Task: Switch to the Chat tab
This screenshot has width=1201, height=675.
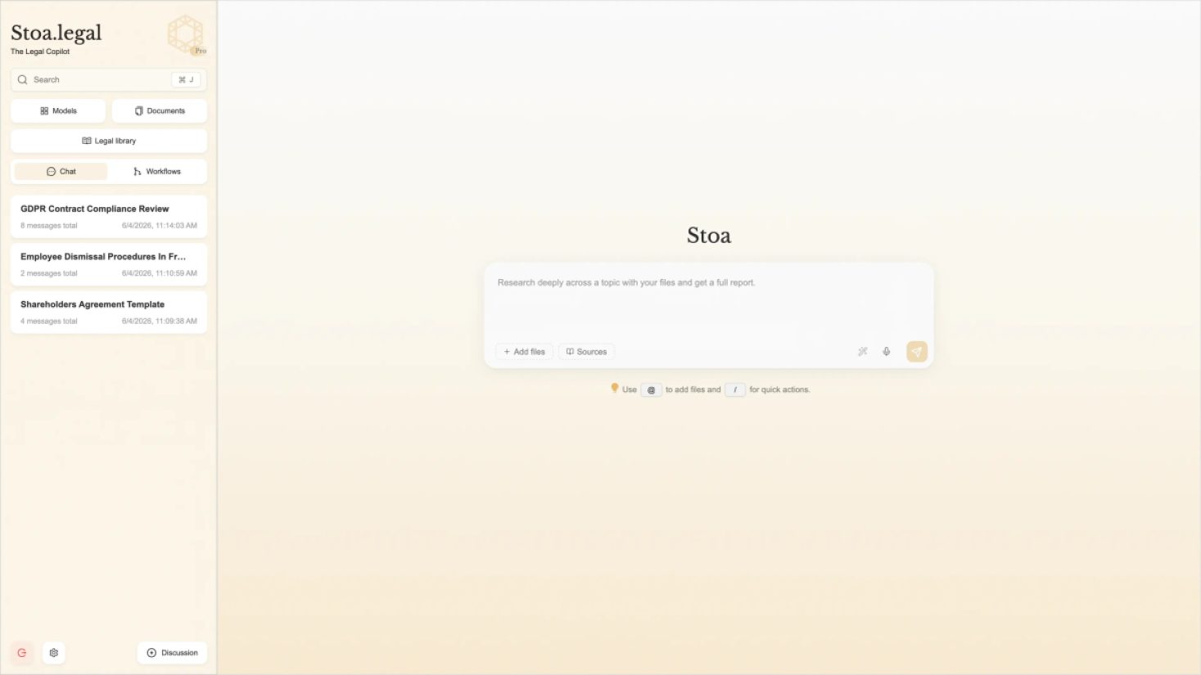Action: coord(61,171)
